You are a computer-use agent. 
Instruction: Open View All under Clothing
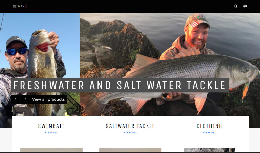[209, 132]
